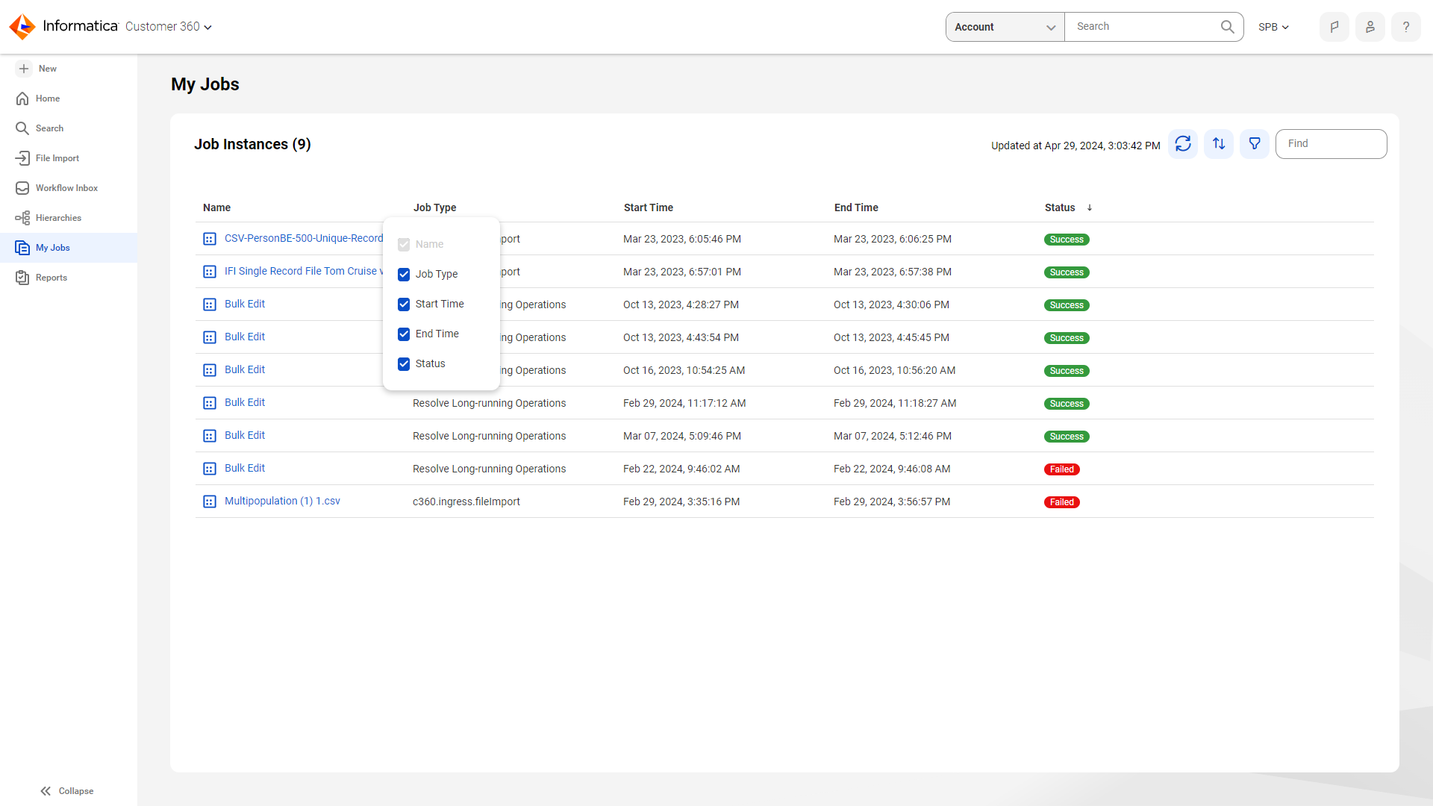
Task: Click the Status column header
Action: click(x=1060, y=207)
